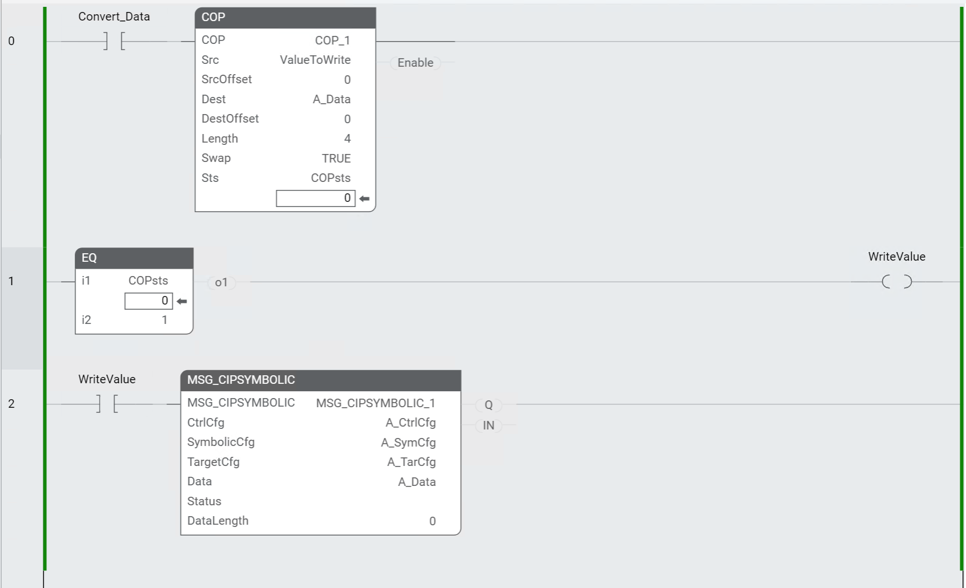Select the EQ comparison block header

134,258
